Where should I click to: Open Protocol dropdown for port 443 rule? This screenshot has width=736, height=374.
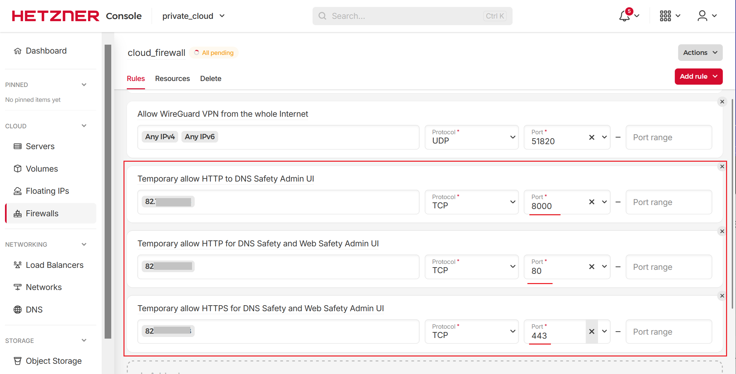(471, 331)
